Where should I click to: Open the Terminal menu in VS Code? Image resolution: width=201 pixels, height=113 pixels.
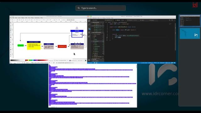pyautogui.click(x=108, y=18)
